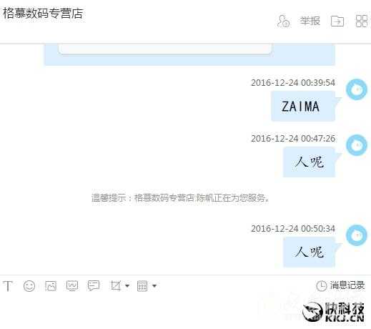Open the emoji smiley picker
371x329 pixels.
point(29,286)
